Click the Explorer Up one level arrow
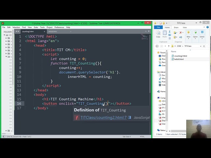211x158 pixels. click(x=169, y=46)
